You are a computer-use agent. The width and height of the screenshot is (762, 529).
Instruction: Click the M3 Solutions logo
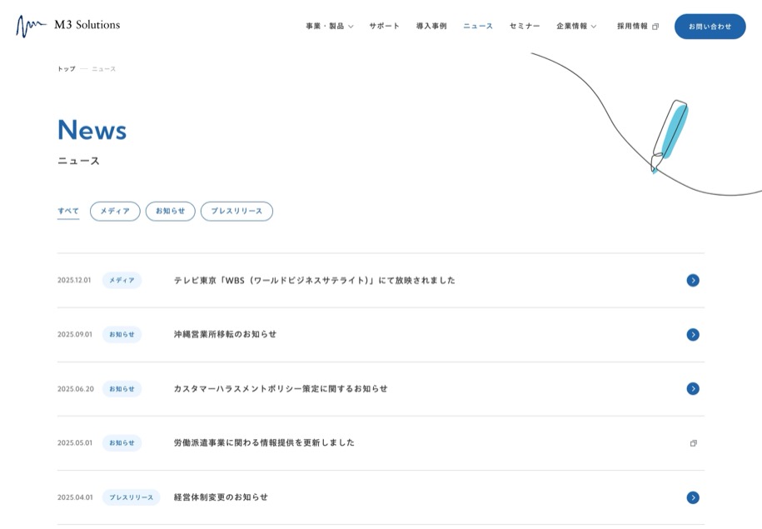(x=68, y=26)
